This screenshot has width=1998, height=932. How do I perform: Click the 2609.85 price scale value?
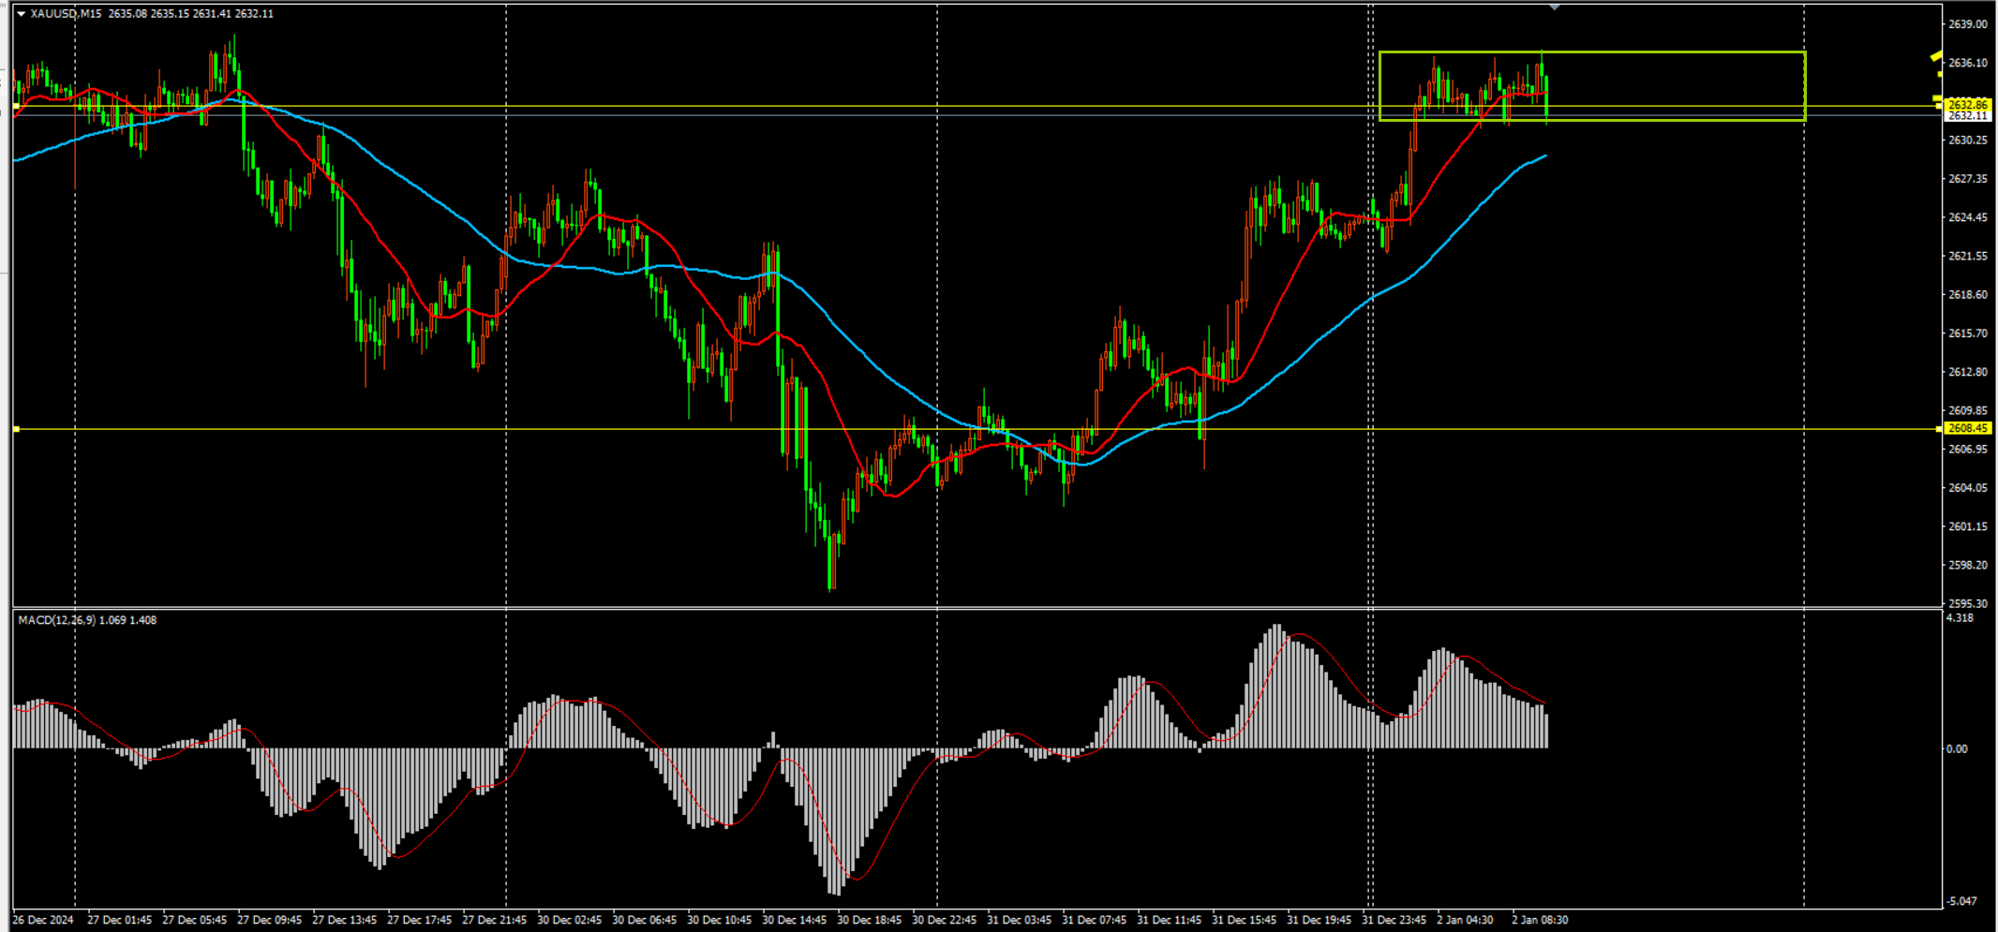point(1967,410)
